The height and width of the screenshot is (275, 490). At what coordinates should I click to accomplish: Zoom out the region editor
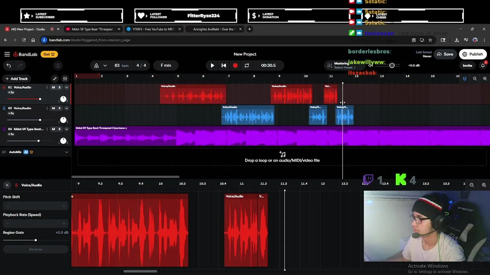click(x=472, y=185)
